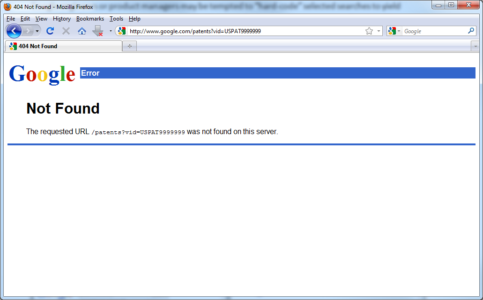Image resolution: width=483 pixels, height=300 pixels.
Task: Go to the Home page icon
Action: 82,31
